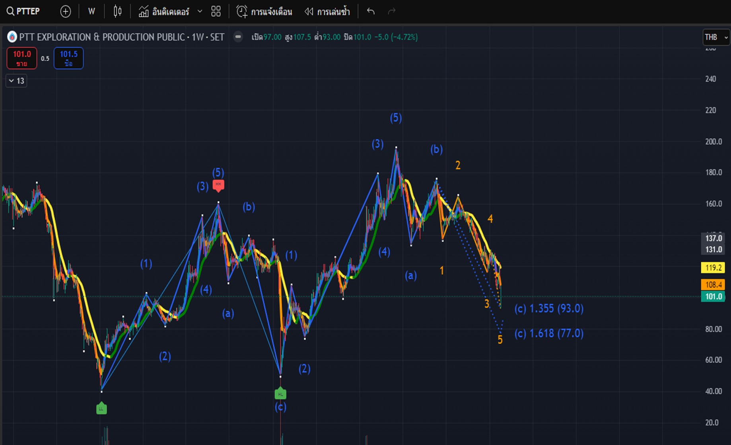The width and height of the screenshot is (731, 445).
Task: Redo the chart action
Action: (x=392, y=12)
